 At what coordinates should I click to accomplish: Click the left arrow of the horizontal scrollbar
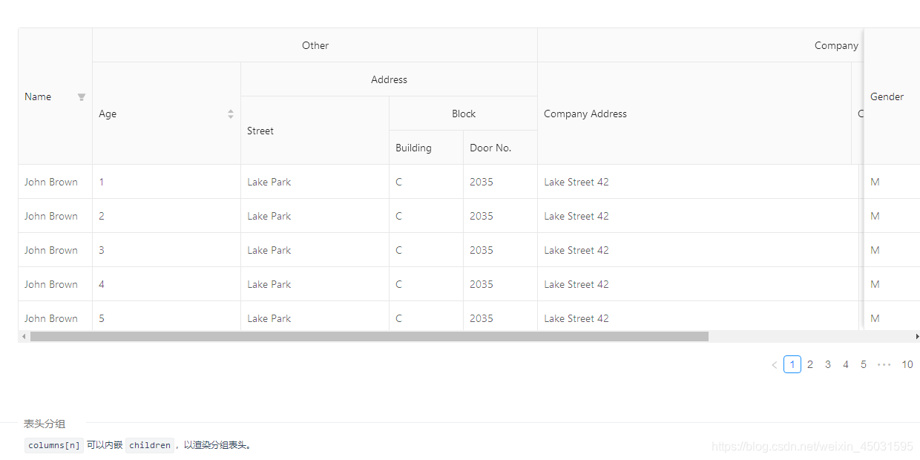click(x=23, y=336)
